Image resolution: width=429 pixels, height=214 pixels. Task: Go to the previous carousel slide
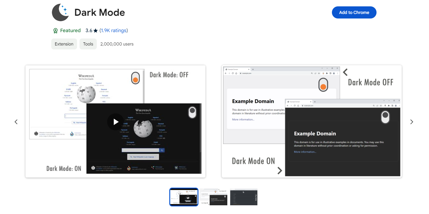[x=16, y=122]
